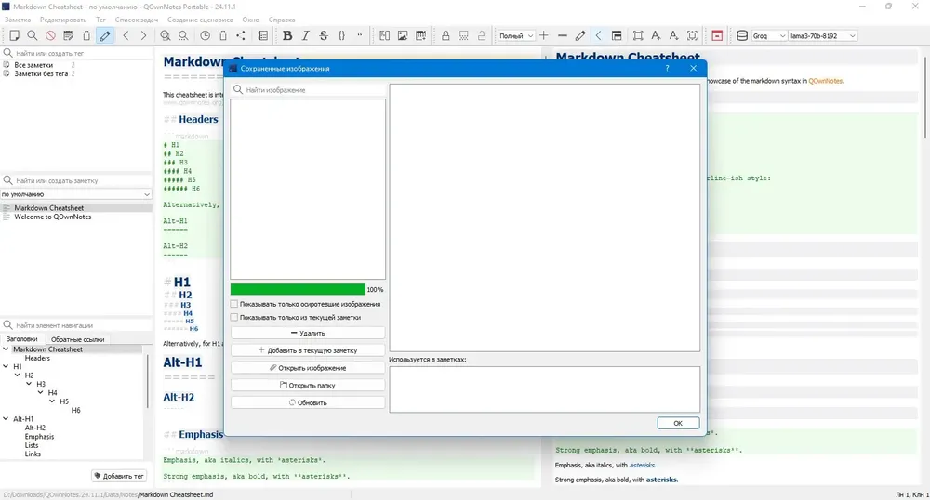
Task: Click the red prohibition-sign toolbar icon
Action: tap(50, 35)
